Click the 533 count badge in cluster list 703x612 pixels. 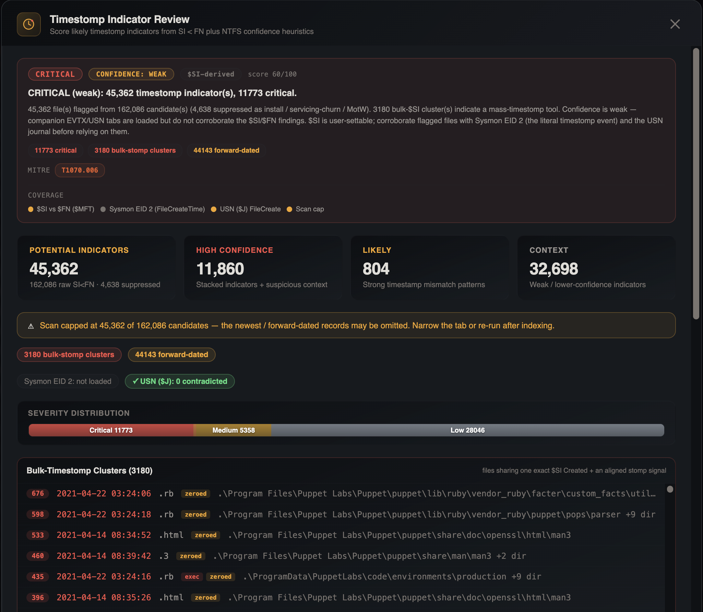click(x=38, y=535)
